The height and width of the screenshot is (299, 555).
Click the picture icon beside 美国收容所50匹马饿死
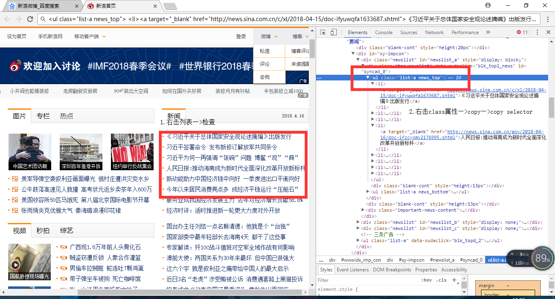pos(15,200)
